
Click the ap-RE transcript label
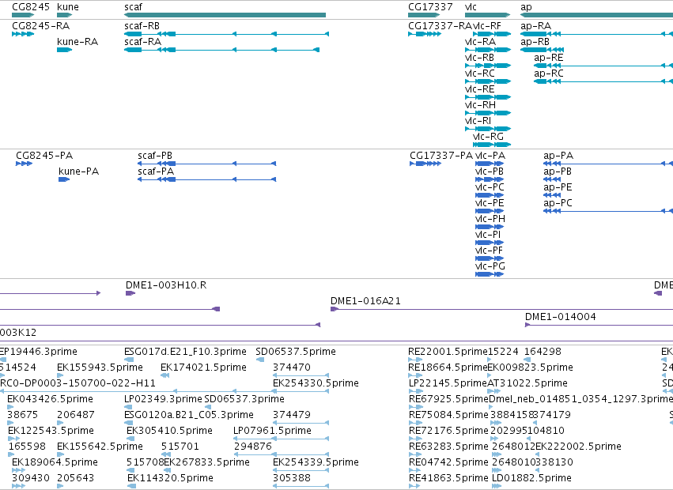pyautogui.click(x=549, y=58)
